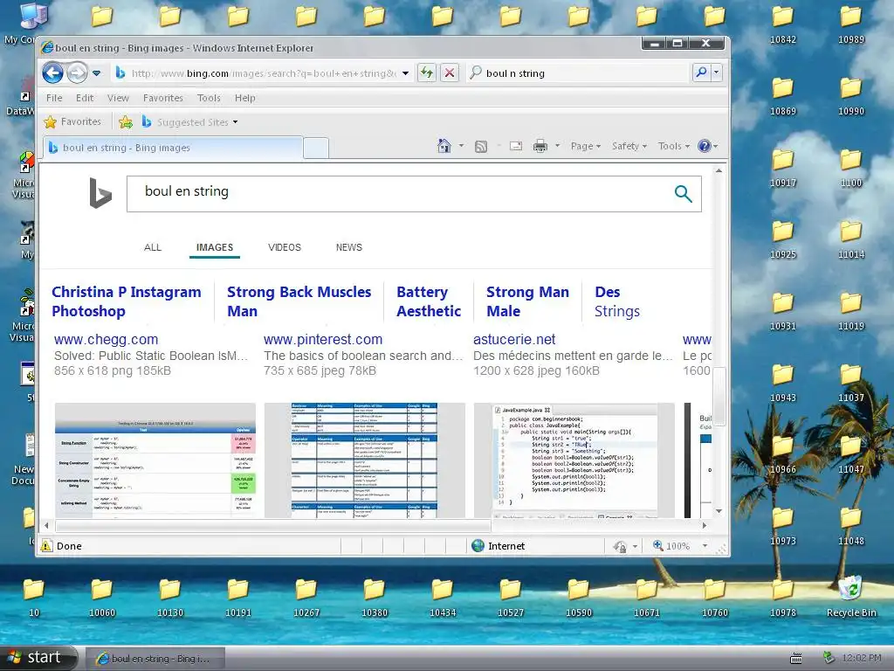Image resolution: width=894 pixels, height=671 pixels.
Task: Open the Safety command bar menu
Action: pyautogui.click(x=629, y=146)
